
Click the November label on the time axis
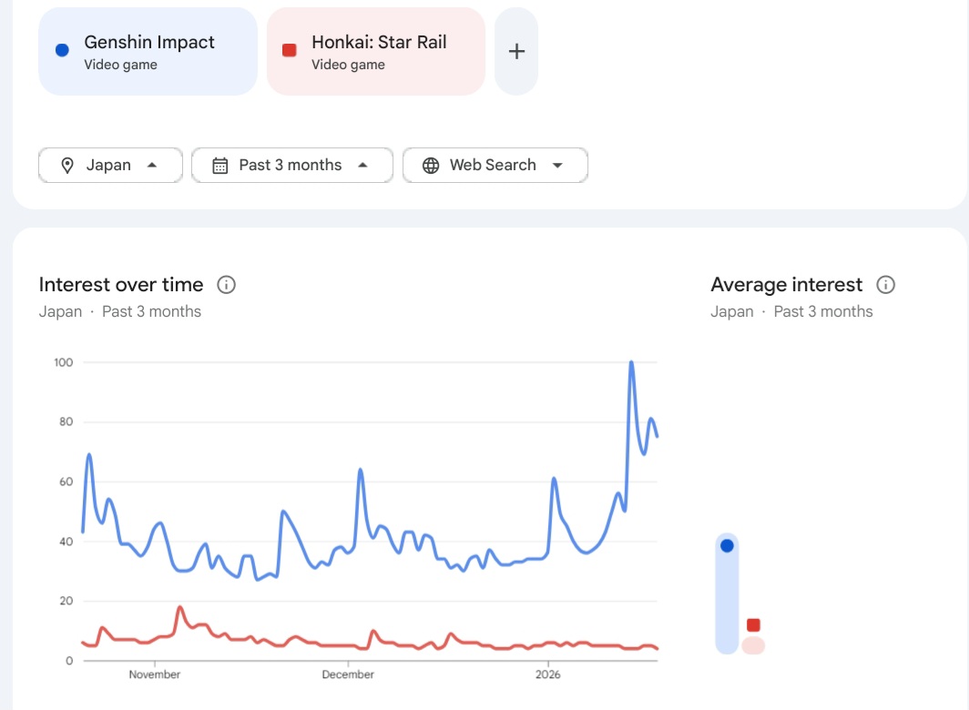[x=155, y=674]
